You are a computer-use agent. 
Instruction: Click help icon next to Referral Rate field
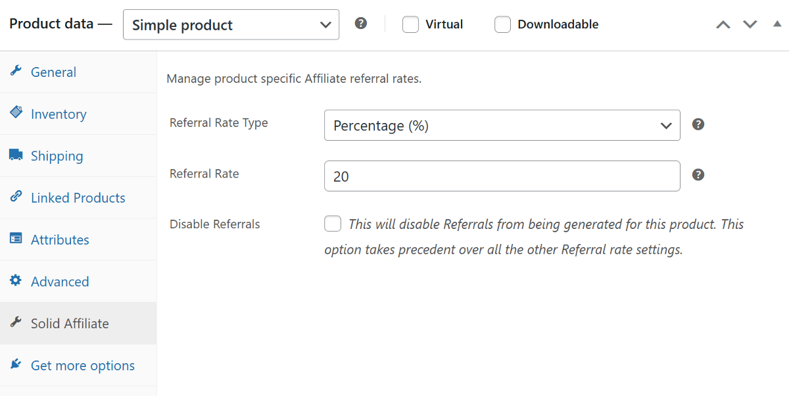(698, 174)
